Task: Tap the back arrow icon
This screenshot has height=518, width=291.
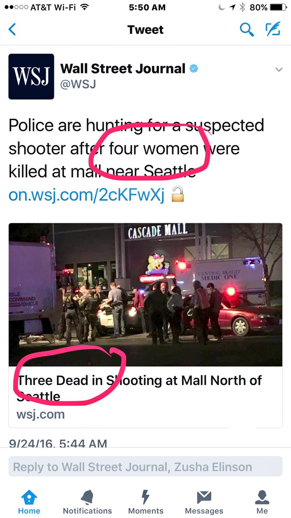Action: tap(12, 30)
